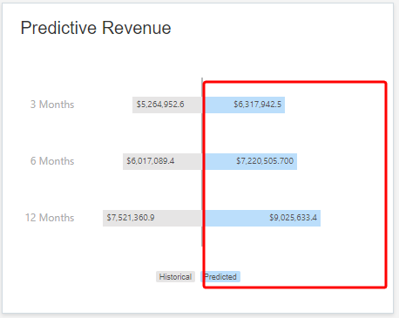Click the $7,521,360.9 value label

click(x=131, y=218)
